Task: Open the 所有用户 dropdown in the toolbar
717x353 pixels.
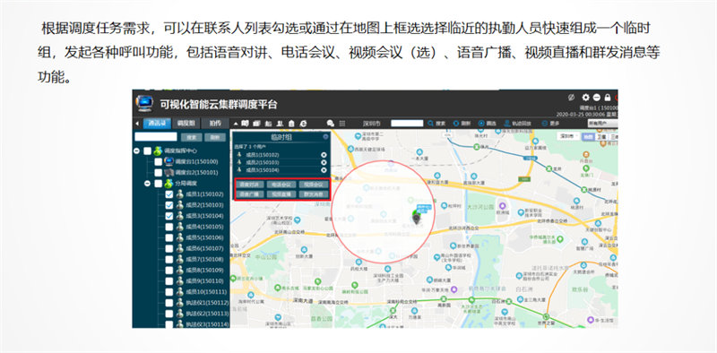Action: pyautogui.click(x=602, y=124)
